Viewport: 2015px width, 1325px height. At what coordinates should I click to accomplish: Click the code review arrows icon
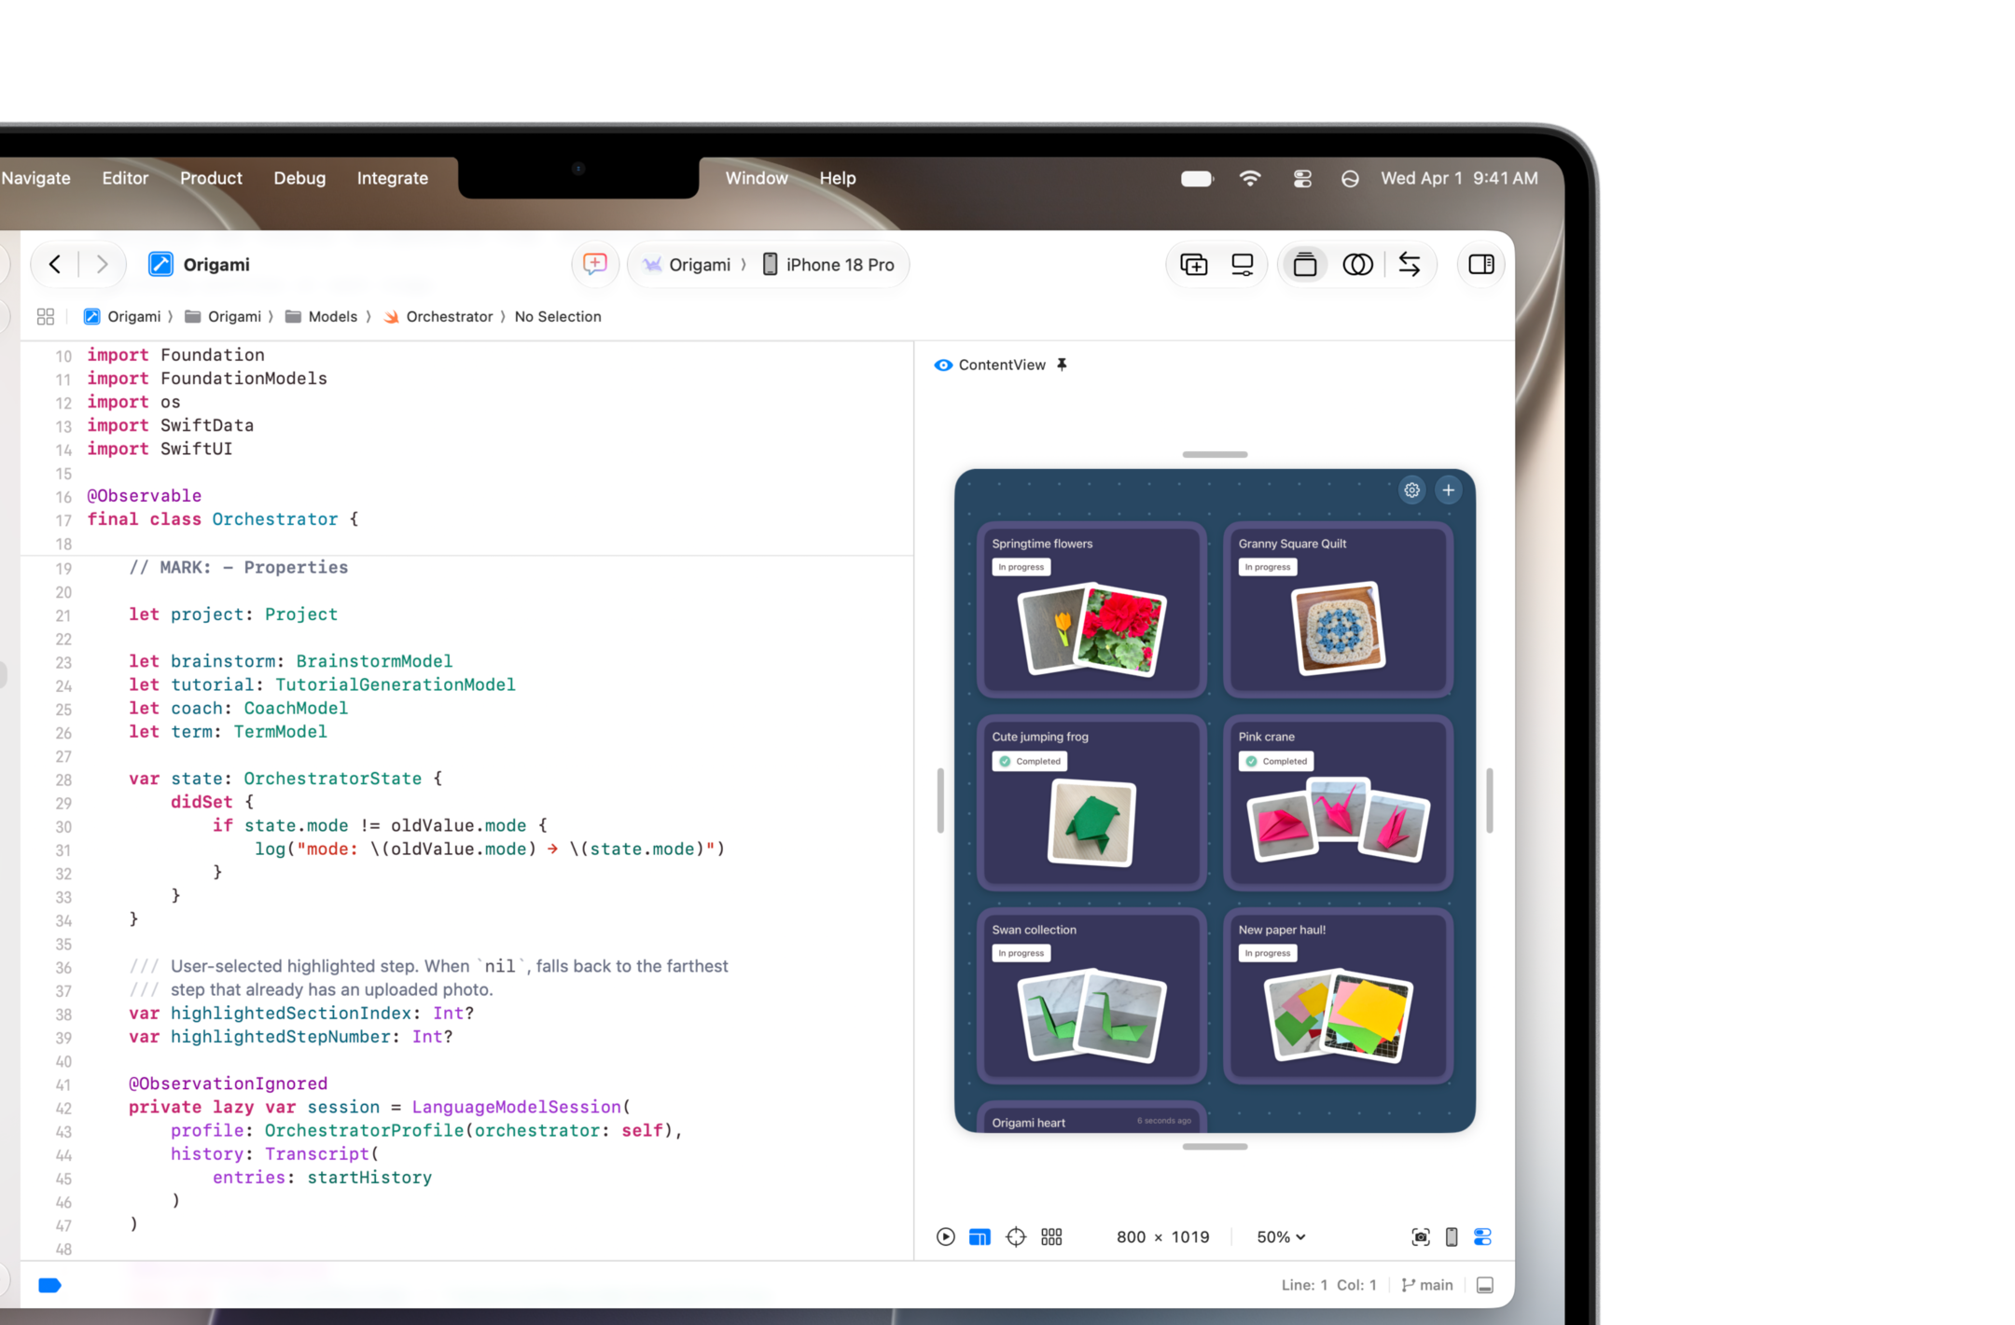coord(1410,265)
